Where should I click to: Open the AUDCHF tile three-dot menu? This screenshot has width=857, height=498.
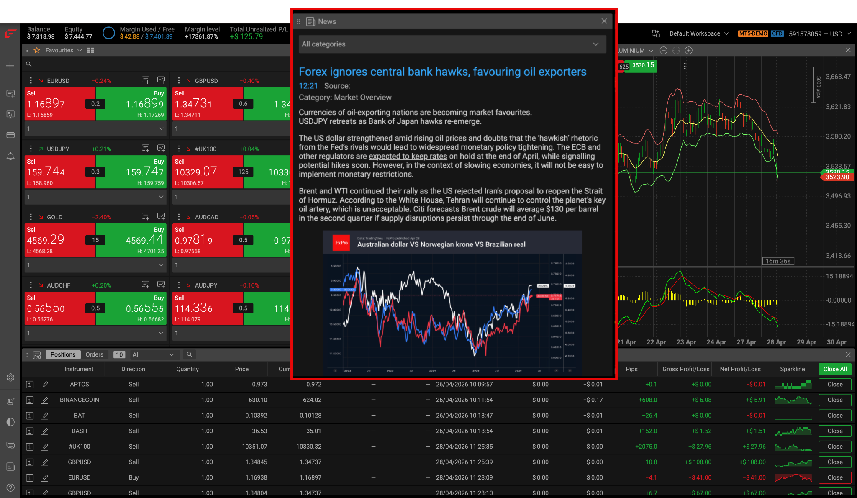31,285
